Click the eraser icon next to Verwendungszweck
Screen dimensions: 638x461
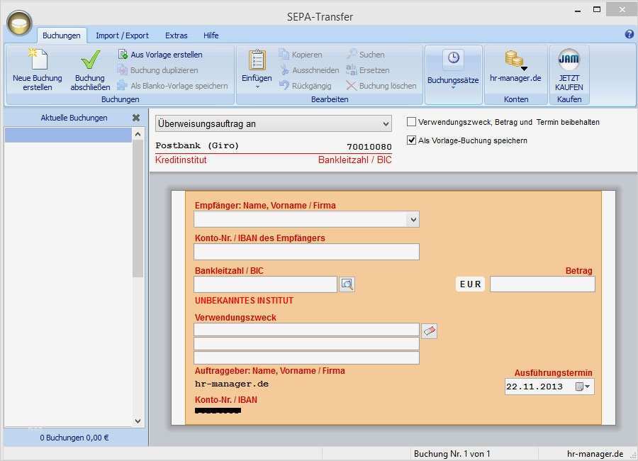429,331
